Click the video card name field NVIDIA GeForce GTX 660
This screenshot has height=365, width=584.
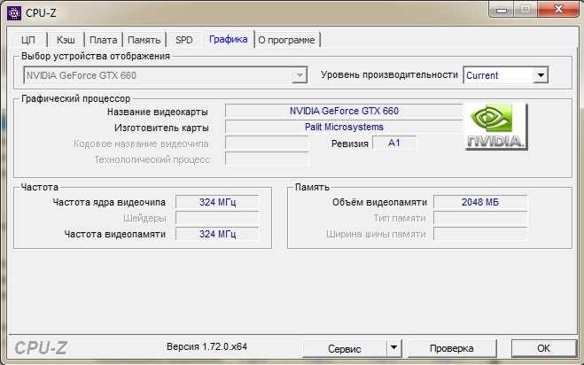point(344,111)
